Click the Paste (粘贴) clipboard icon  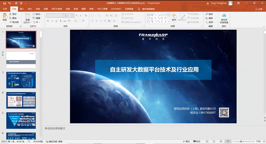[5, 16]
